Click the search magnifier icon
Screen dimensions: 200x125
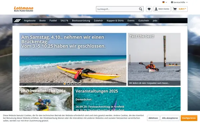pyautogui.click(x=141, y=9)
